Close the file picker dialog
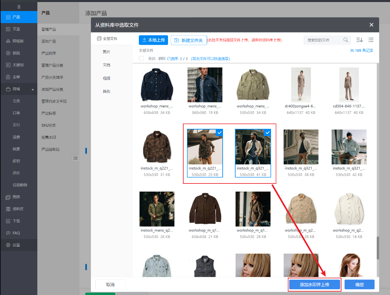This screenshot has height=295, width=390. pos(371,25)
